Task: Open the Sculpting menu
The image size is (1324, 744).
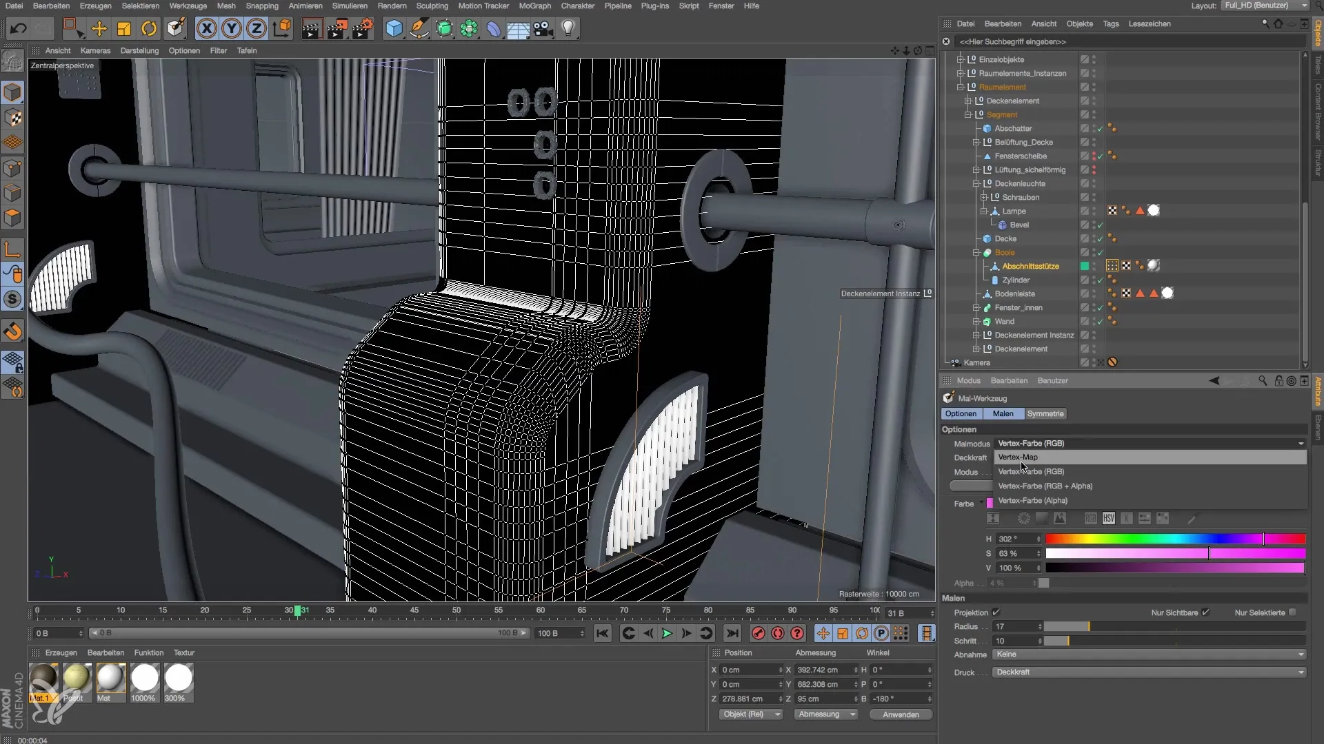Action: pos(432,6)
